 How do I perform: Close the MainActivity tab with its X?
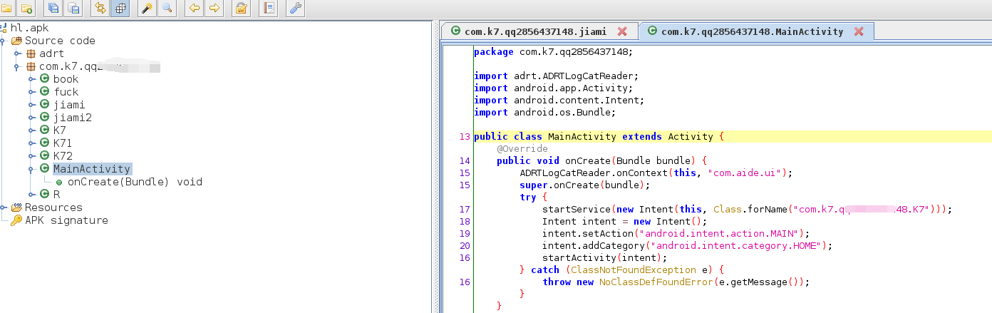pos(859,31)
